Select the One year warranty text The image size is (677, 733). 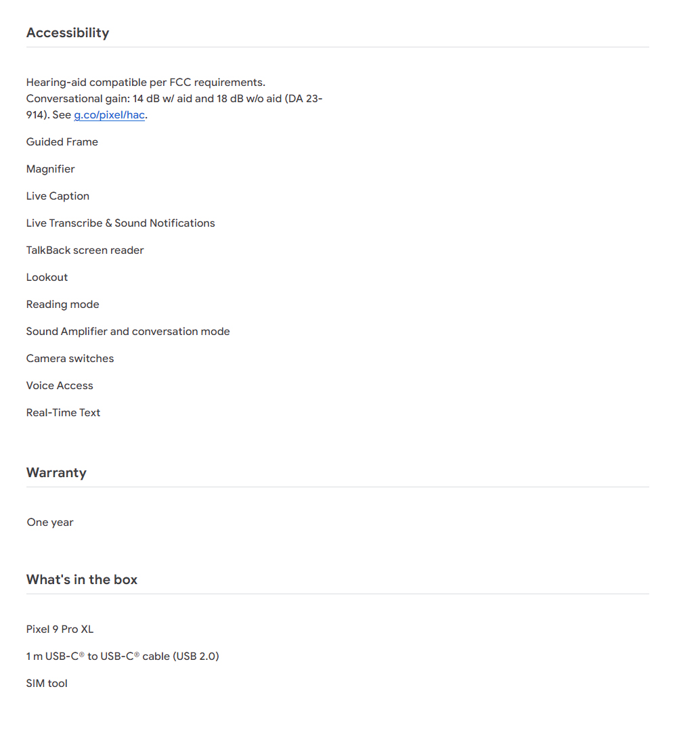50,523
